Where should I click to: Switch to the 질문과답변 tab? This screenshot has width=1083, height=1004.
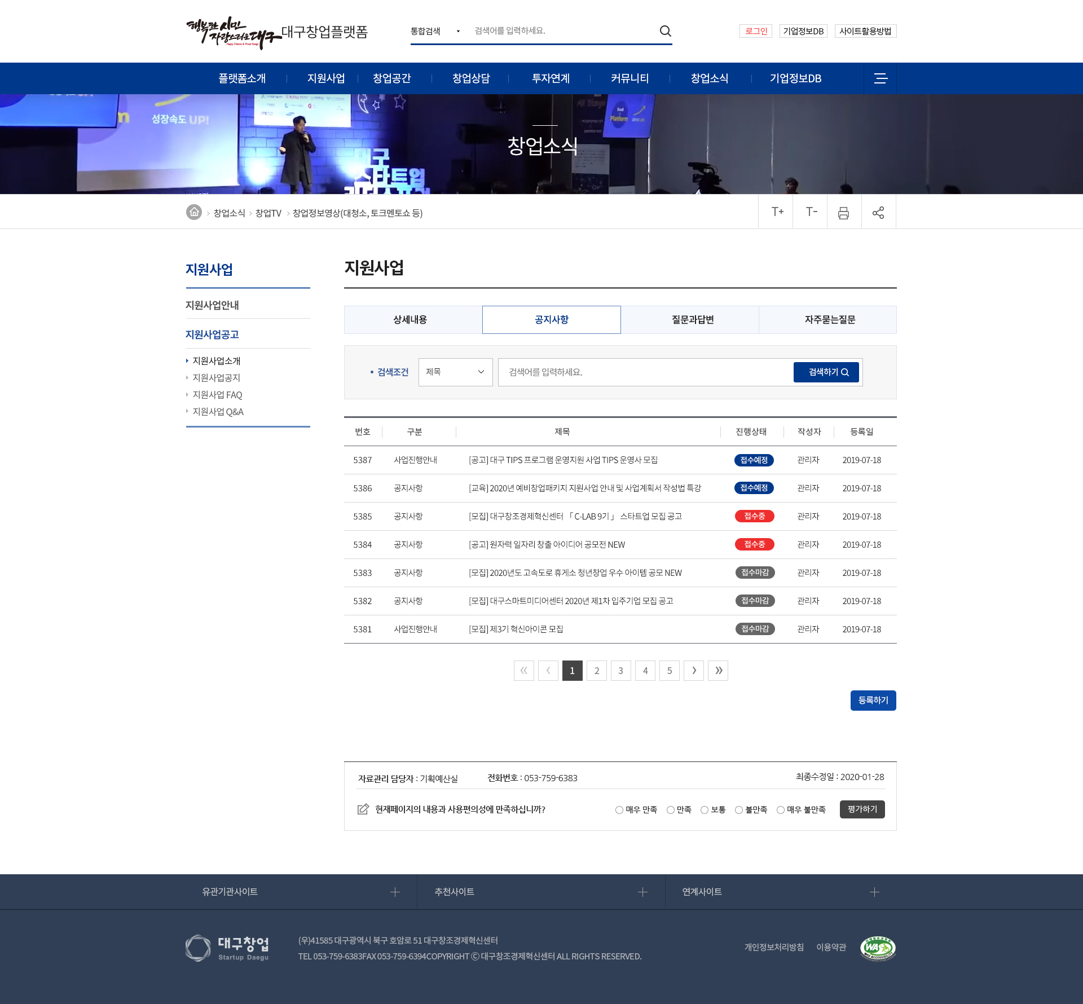point(692,320)
